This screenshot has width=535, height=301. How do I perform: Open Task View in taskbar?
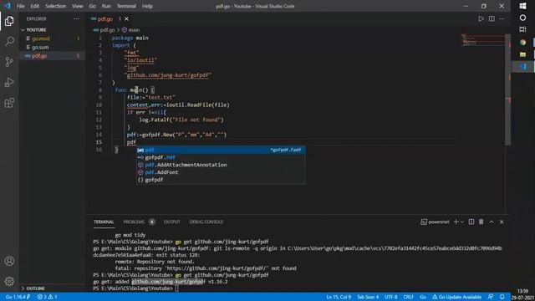[522, 30]
